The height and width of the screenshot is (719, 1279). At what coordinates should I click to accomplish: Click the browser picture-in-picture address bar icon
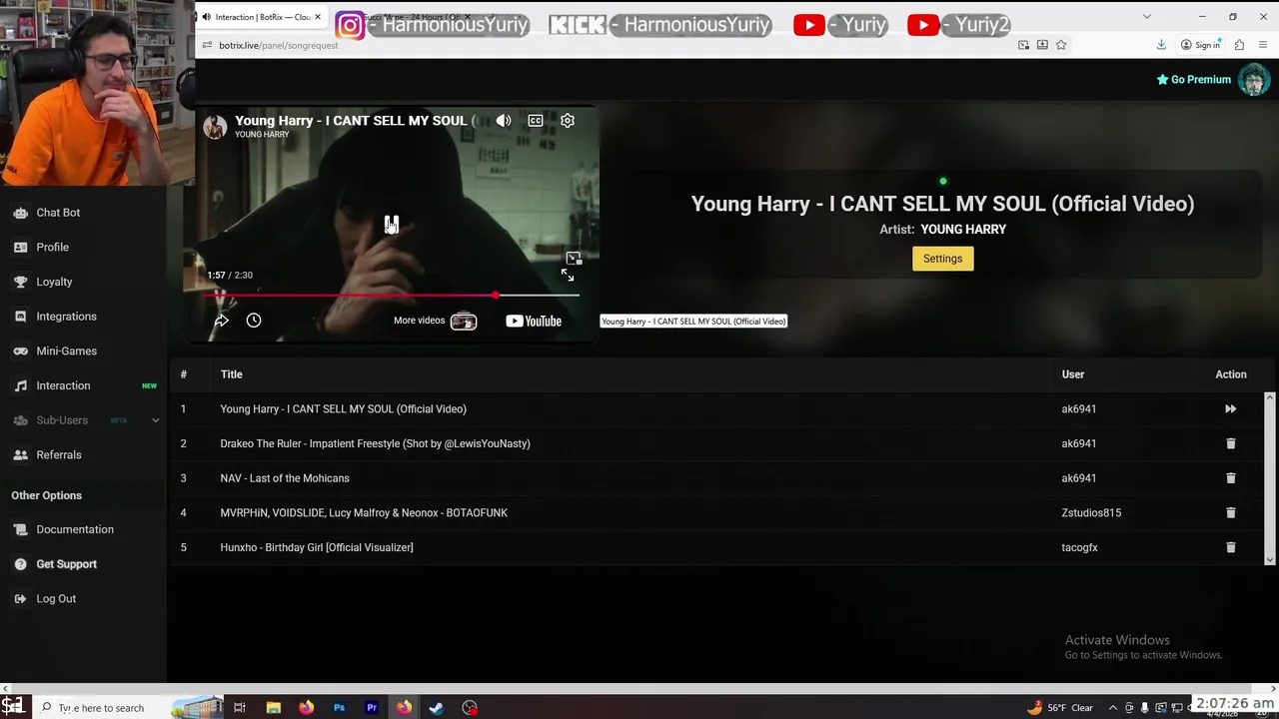pos(1023,45)
